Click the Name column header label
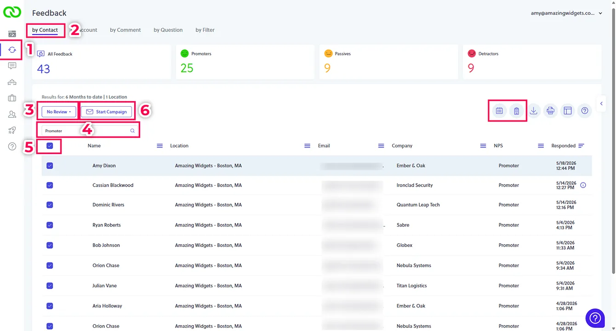Screen dimensions: 616x331 [x=94, y=146]
